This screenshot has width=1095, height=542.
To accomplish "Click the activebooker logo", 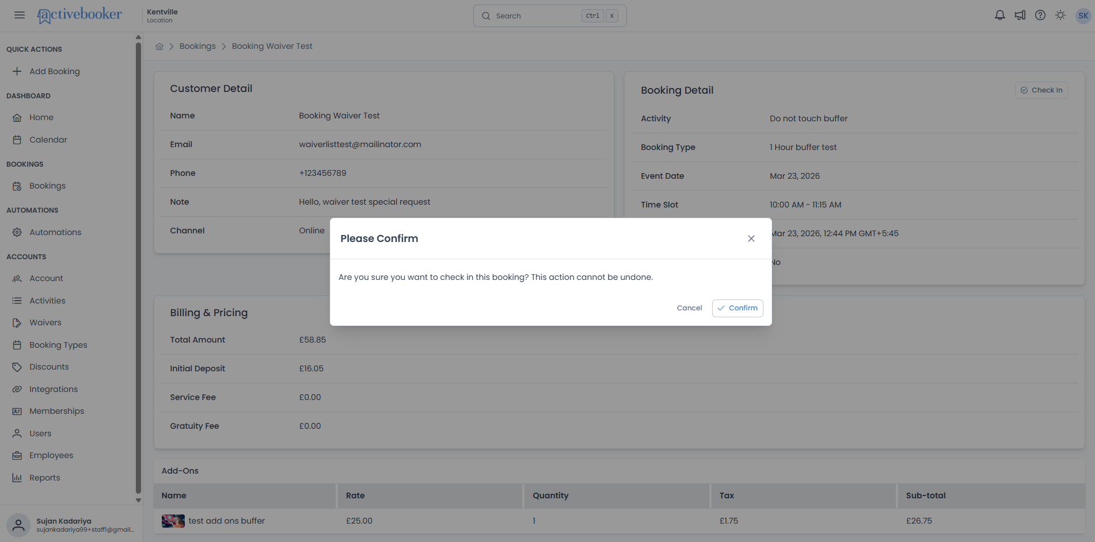I will pos(79,16).
